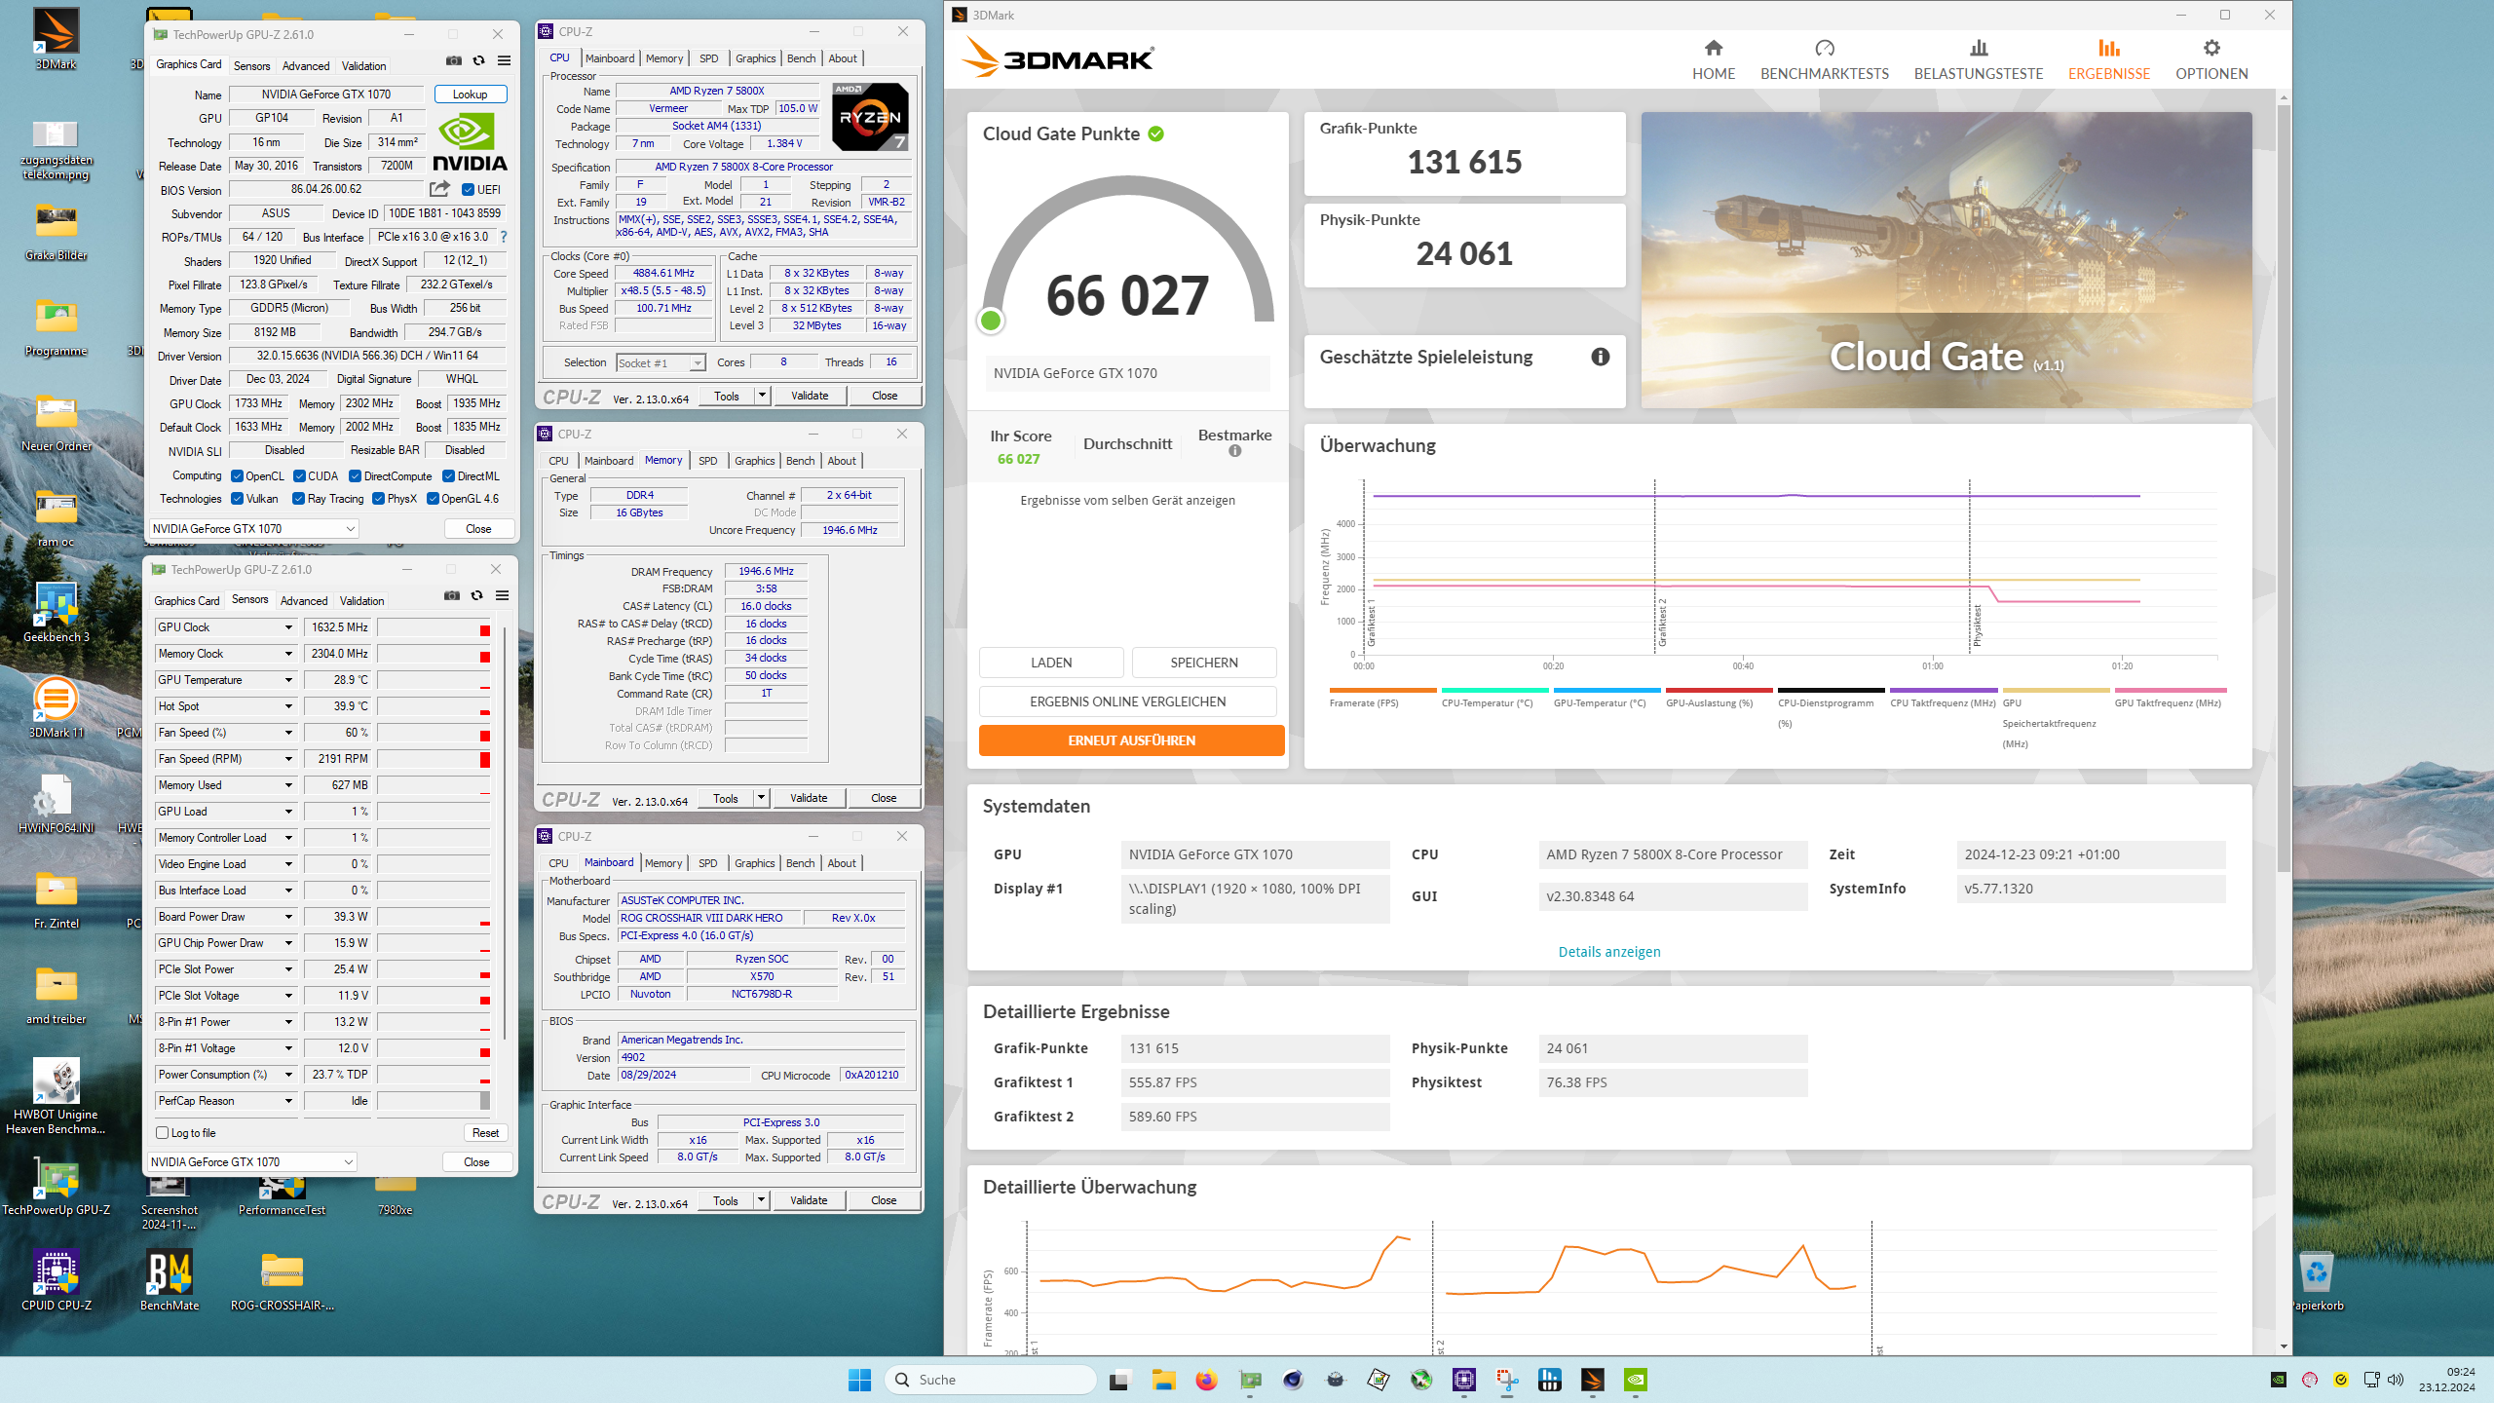
Task: Click Framerate (FPS) orange legend swatch
Action: click(1382, 690)
